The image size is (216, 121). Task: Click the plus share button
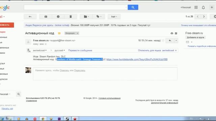click(x=212, y=7)
